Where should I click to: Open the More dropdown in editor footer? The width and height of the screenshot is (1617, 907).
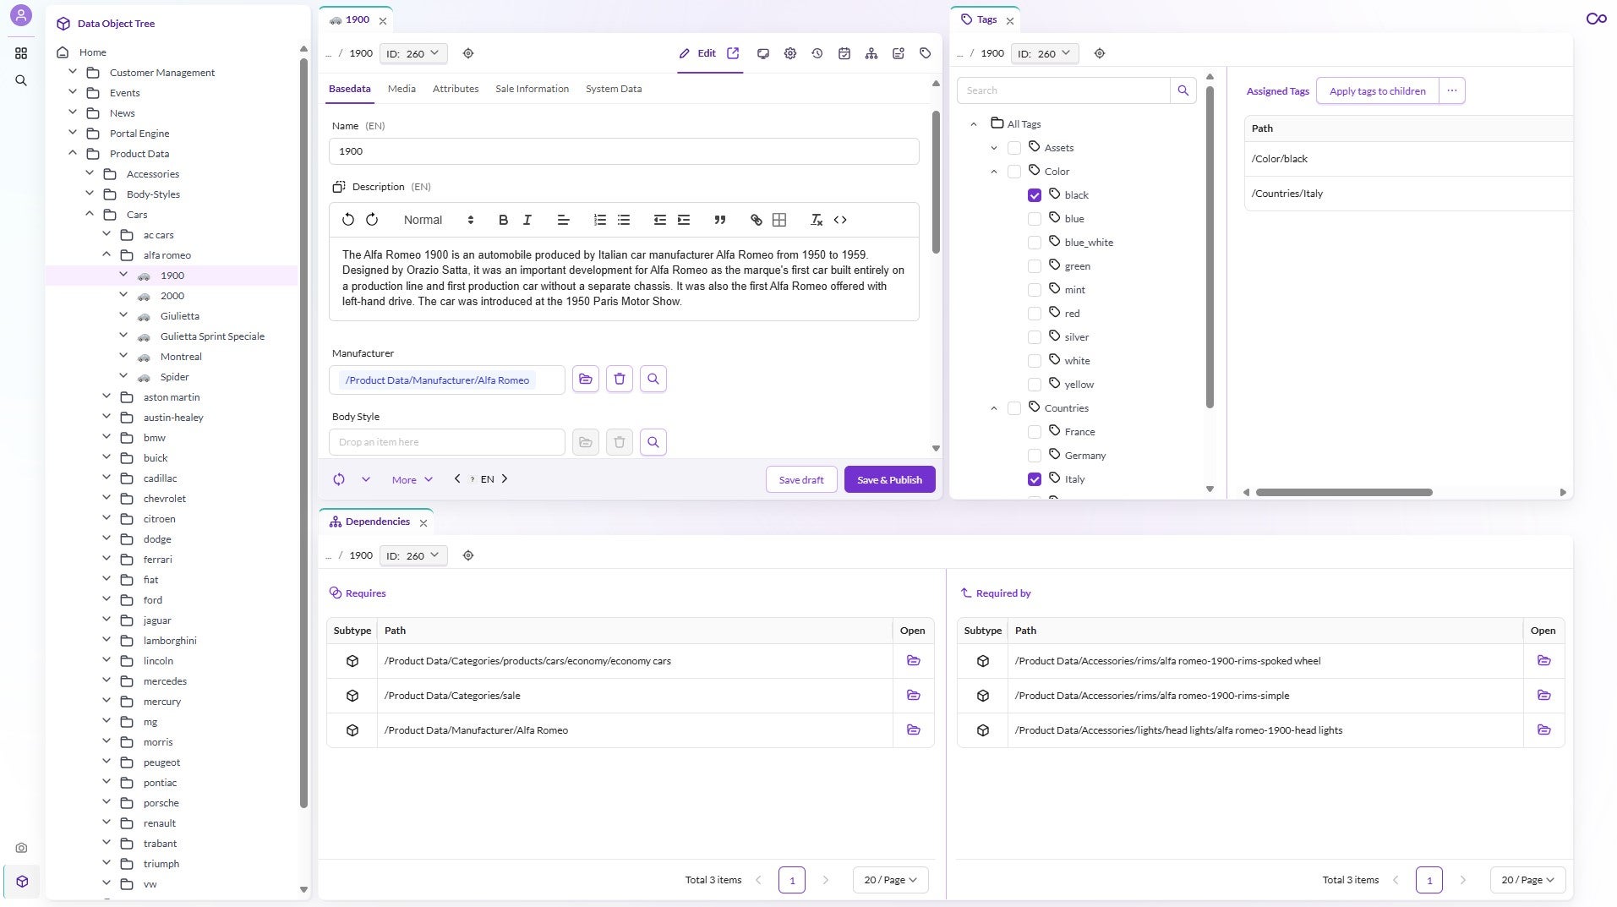tap(412, 480)
